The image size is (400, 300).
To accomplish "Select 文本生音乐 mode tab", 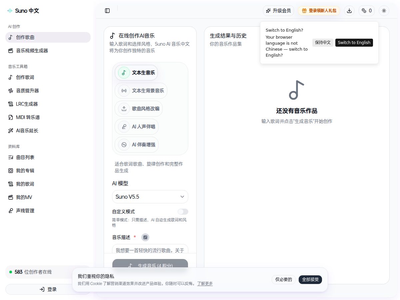I will coord(136,73).
